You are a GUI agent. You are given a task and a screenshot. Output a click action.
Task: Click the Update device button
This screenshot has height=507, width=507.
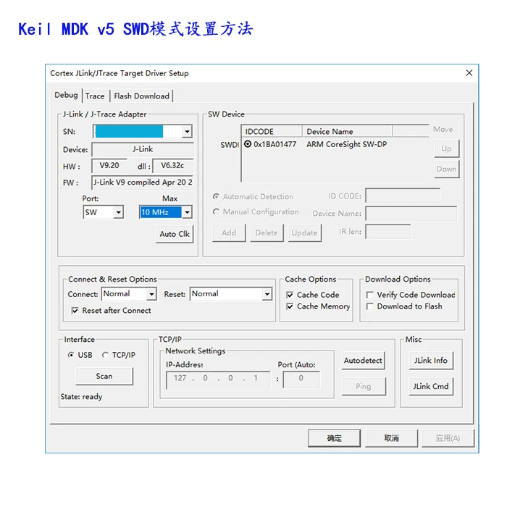pos(305,232)
